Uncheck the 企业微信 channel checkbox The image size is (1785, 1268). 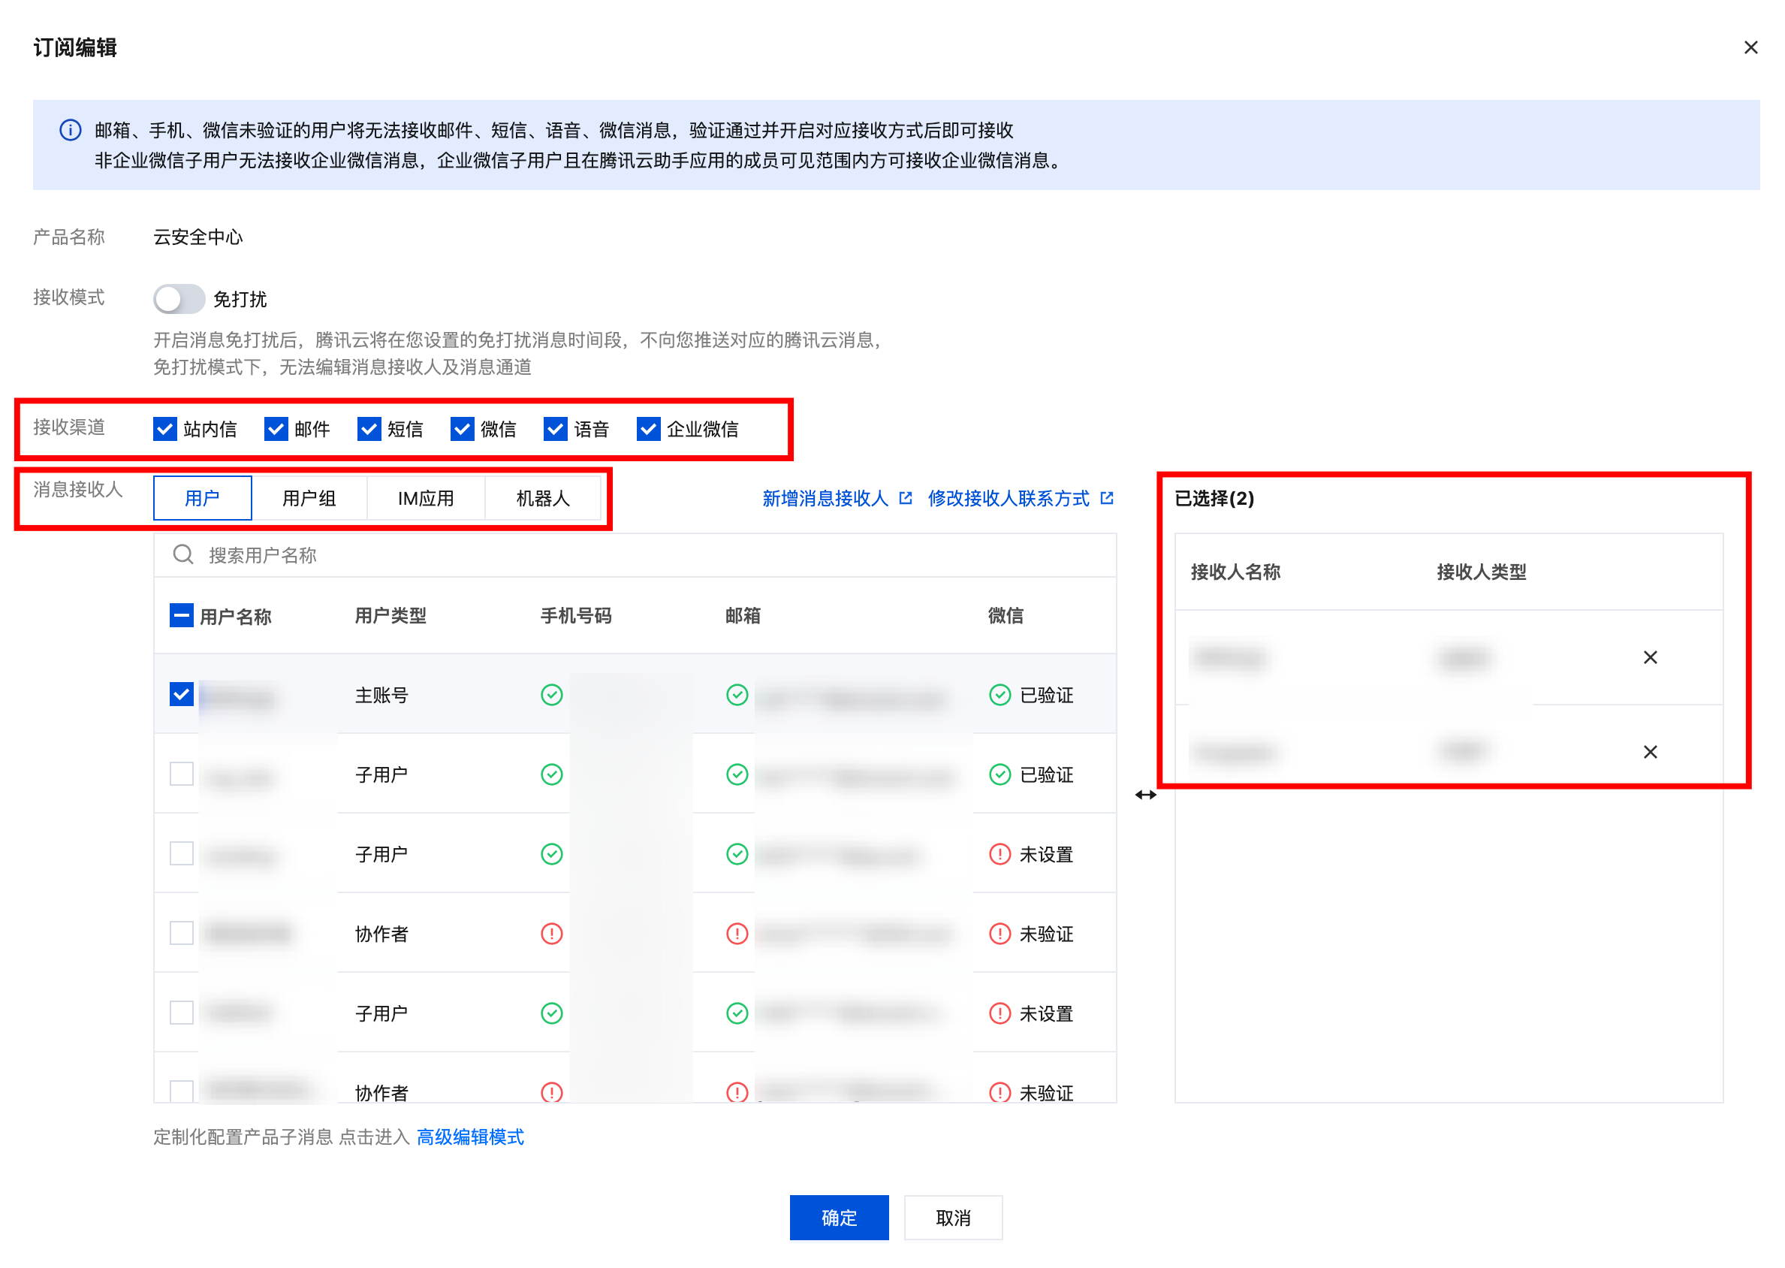point(648,429)
